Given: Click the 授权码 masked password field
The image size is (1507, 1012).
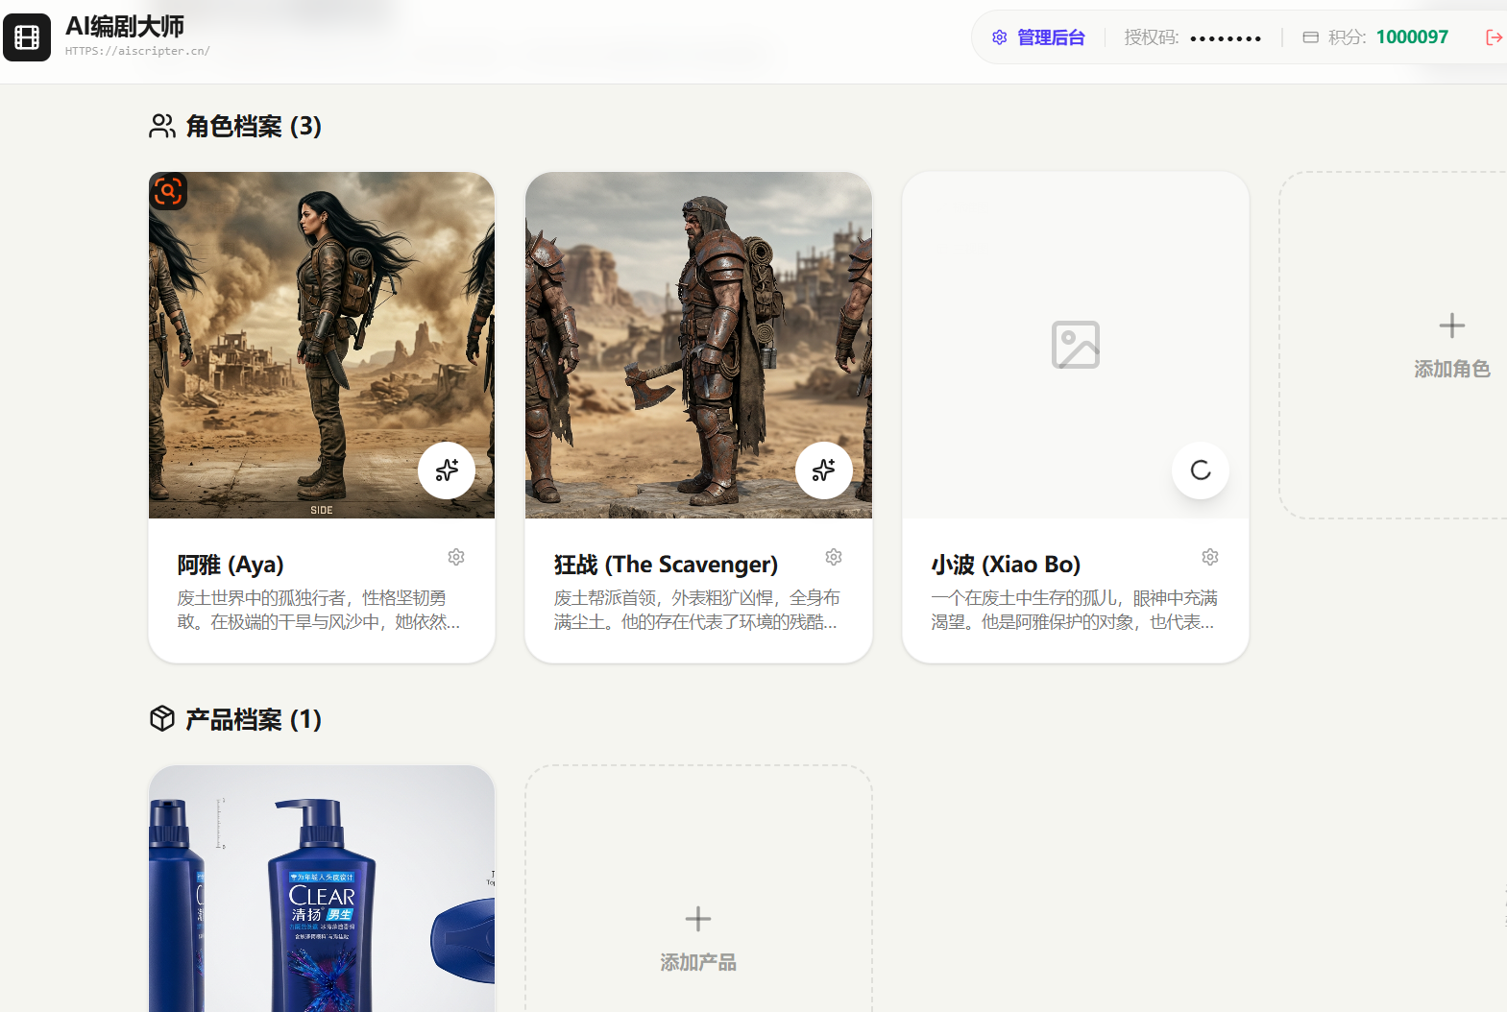Looking at the screenshot, I should (1225, 38).
